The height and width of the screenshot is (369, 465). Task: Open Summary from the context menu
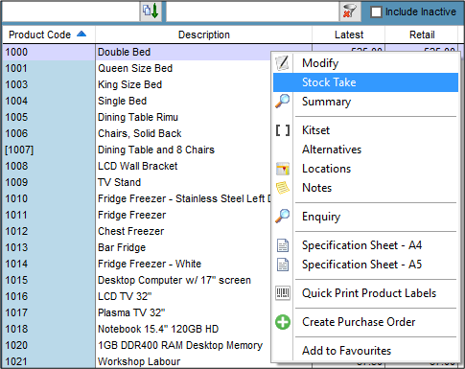(x=365, y=102)
